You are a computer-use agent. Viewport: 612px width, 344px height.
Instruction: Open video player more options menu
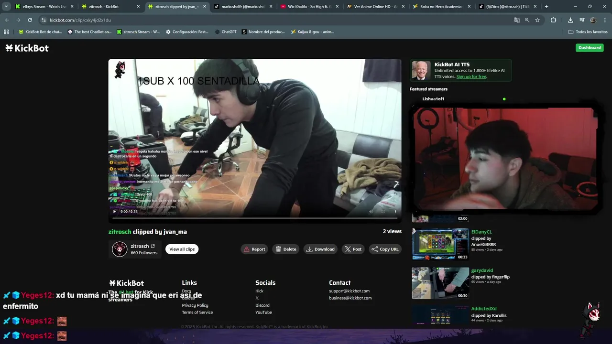(x=395, y=211)
